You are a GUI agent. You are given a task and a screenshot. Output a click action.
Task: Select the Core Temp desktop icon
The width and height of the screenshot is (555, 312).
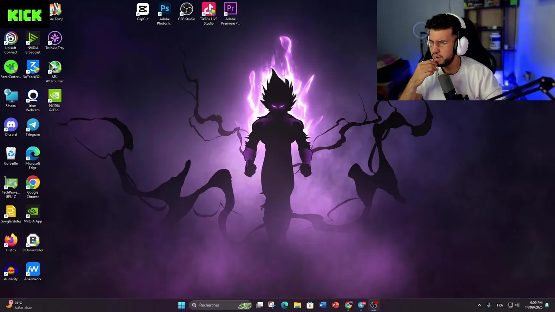click(x=55, y=12)
